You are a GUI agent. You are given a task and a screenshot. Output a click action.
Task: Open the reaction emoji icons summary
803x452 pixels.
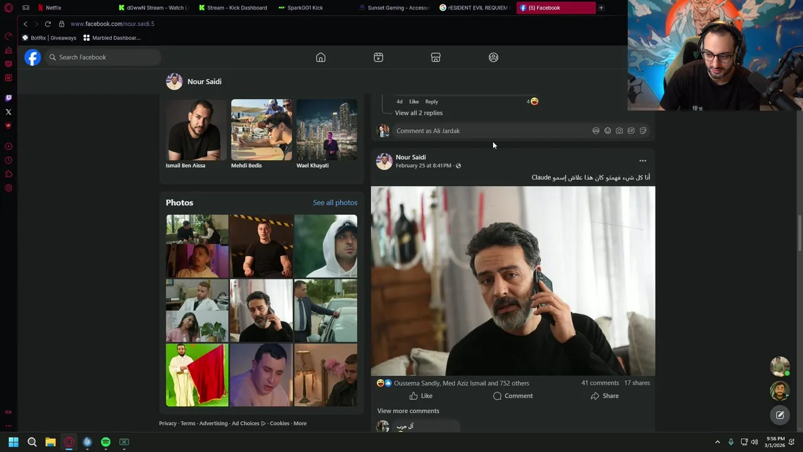pos(384,383)
